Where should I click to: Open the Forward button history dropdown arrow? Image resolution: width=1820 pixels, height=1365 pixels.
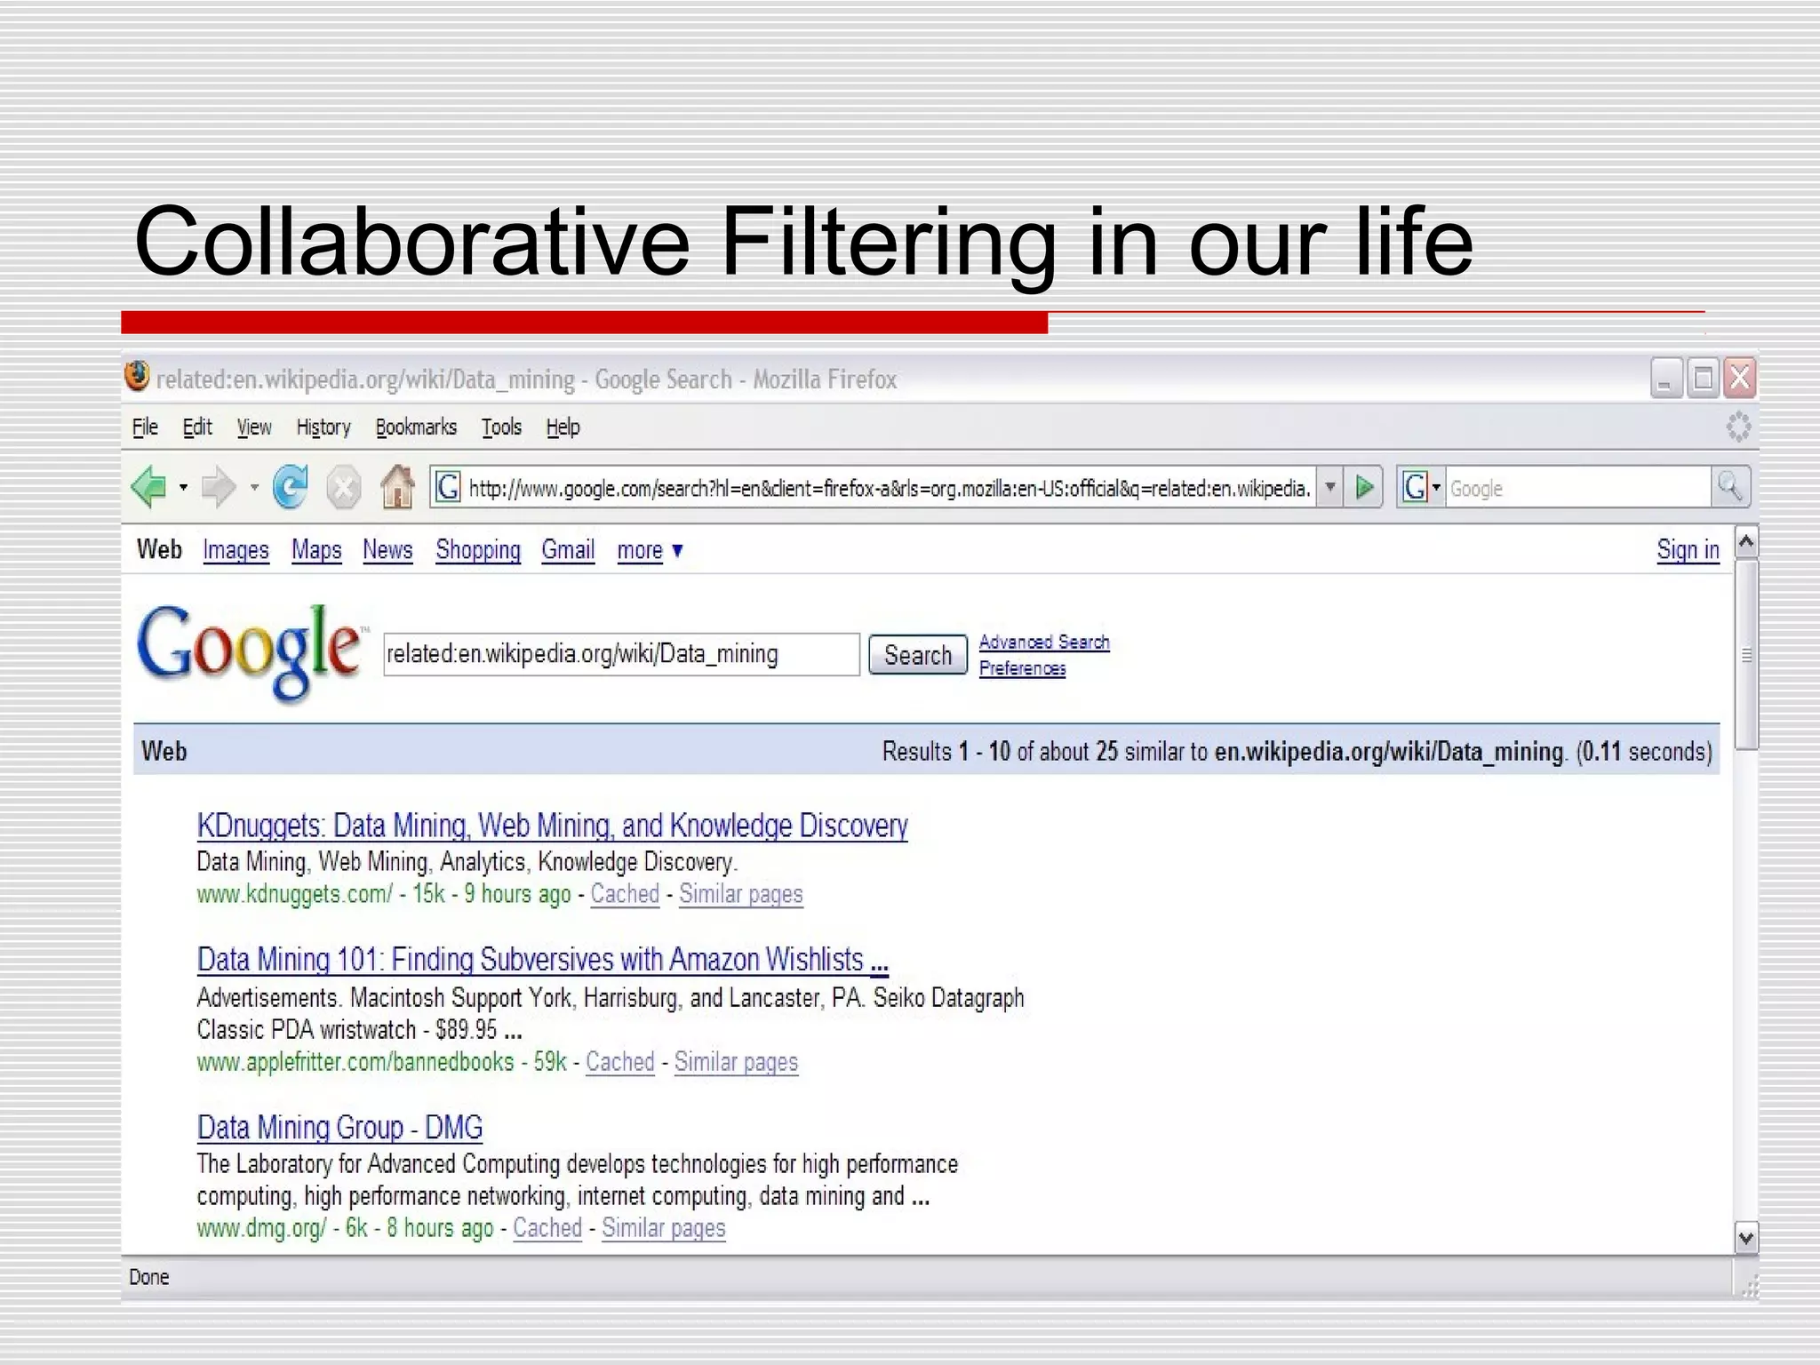point(254,487)
